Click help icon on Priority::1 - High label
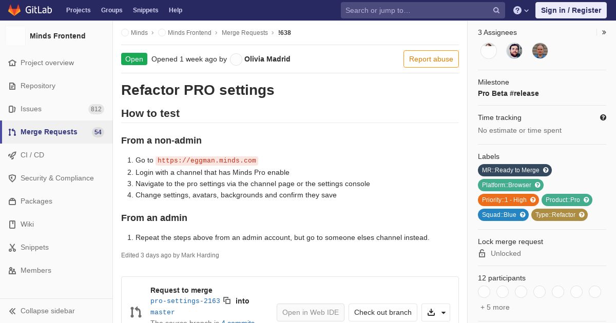This screenshot has height=323, width=616. tap(533, 200)
